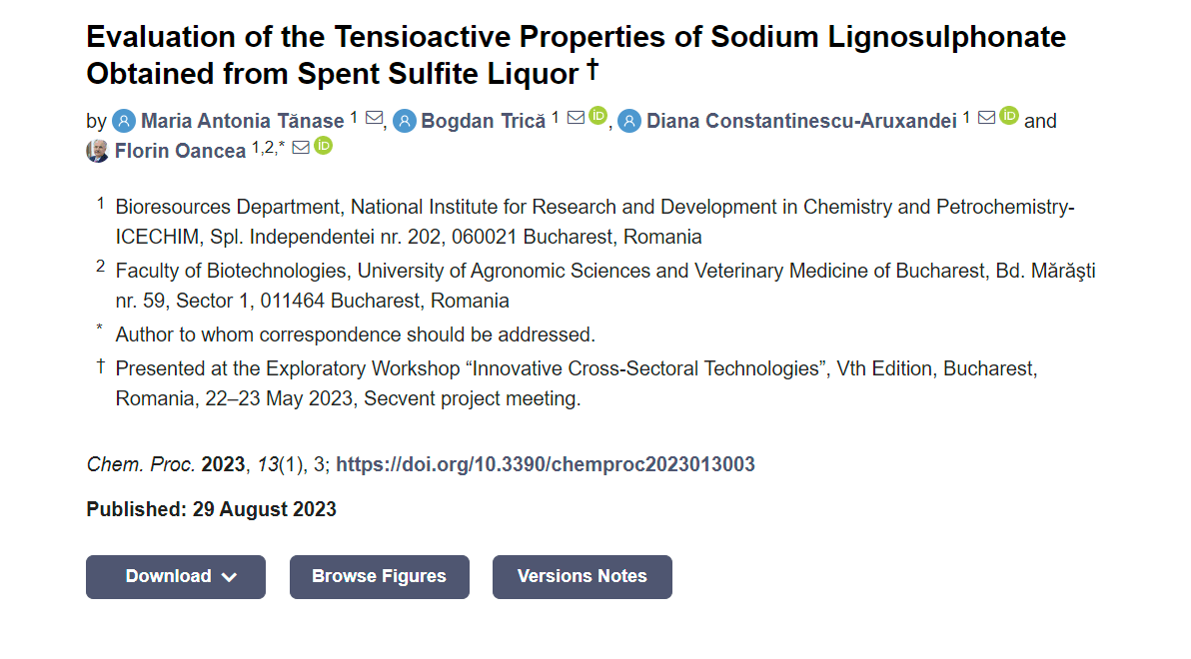Click Florin Oancea's profile photo thumbnail
The width and height of the screenshot is (1191, 659).
(x=97, y=151)
